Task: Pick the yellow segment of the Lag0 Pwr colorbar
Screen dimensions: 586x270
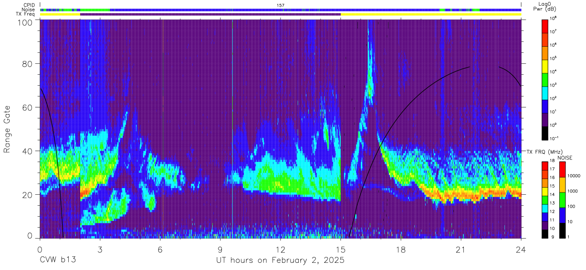Action: coord(545,66)
